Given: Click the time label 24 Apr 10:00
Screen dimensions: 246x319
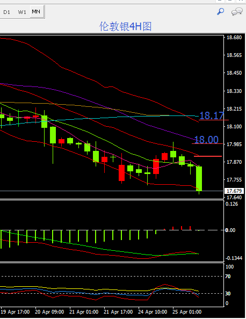Looking at the screenshot, I should pos(153,312).
